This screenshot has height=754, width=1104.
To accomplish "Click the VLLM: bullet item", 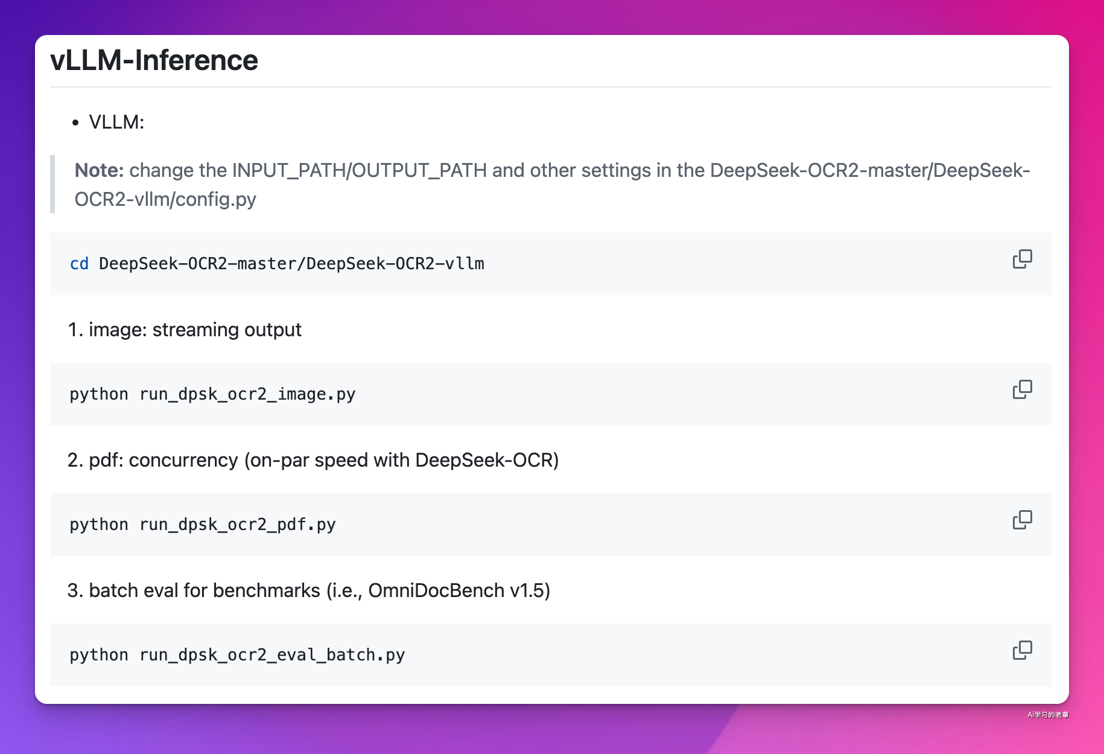I will point(116,122).
